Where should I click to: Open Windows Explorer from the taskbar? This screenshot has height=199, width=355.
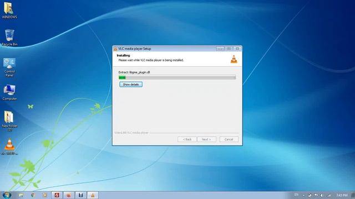21,195
